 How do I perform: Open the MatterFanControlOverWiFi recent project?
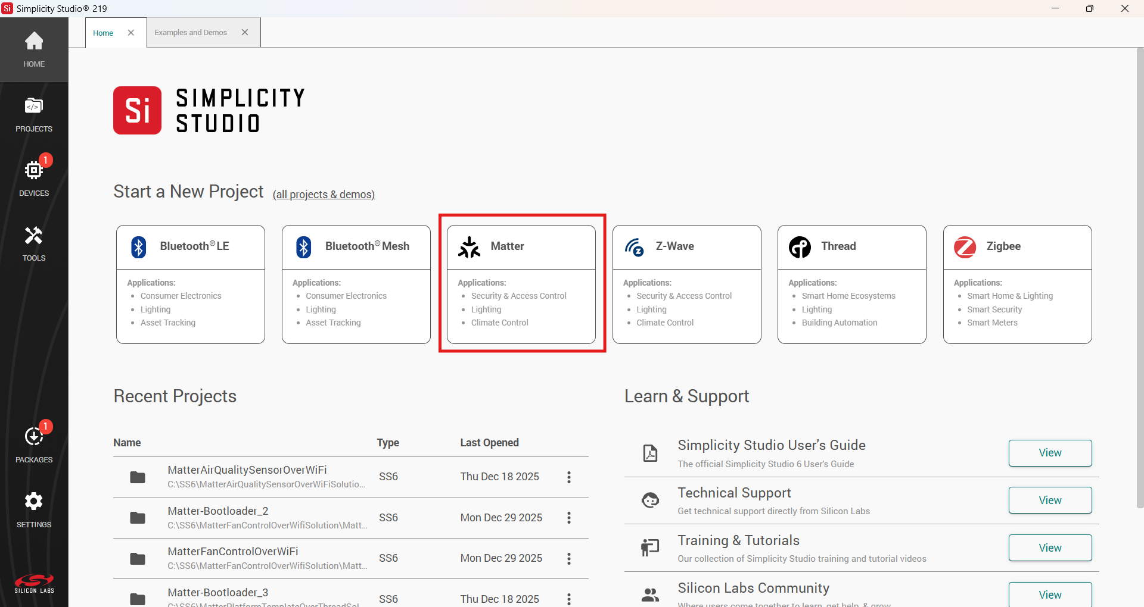232,552
